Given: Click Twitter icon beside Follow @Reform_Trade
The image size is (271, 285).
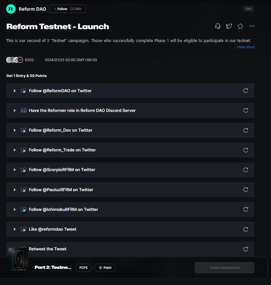Looking at the screenshot, I should (x=23, y=150).
